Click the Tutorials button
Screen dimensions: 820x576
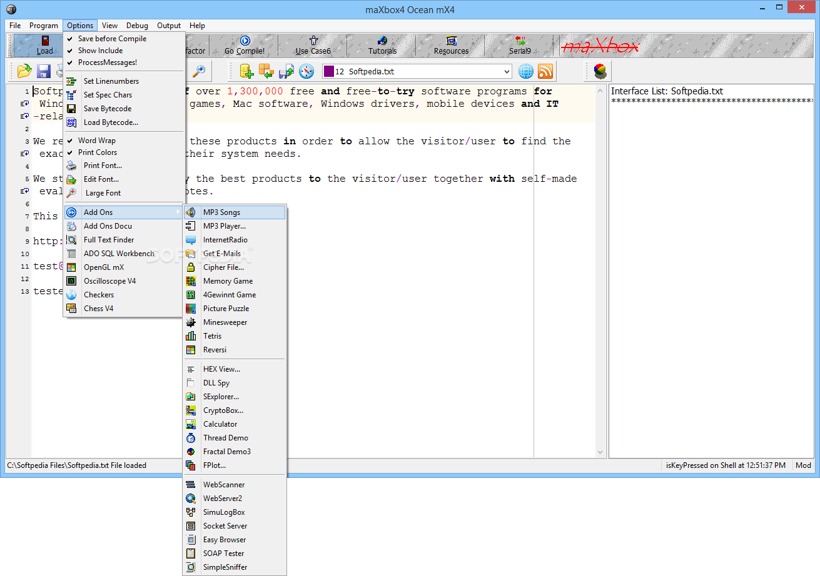tap(382, 45)
